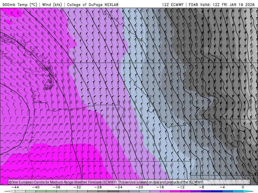
Task: Click the -44 legend value
Action: click(x=15, y=187)
